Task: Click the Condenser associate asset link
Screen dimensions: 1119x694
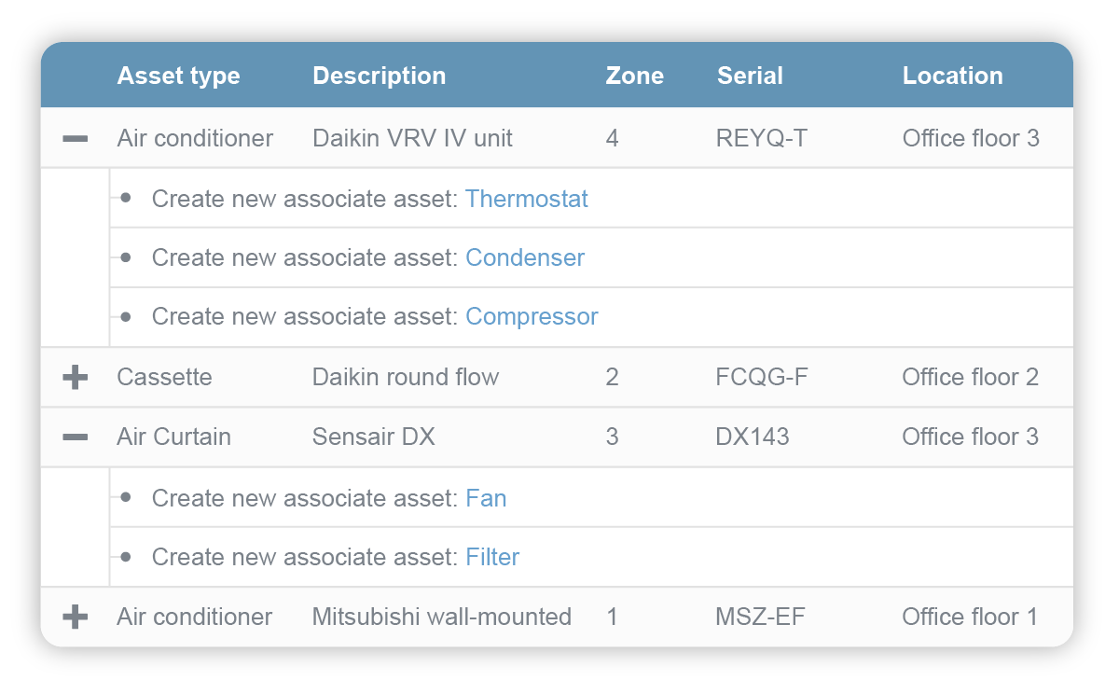Action: pyautogui.click(x=525, y=258)
